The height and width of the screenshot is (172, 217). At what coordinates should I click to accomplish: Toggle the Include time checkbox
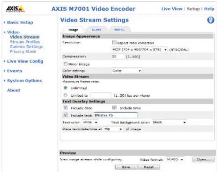(x=114, y=107)
